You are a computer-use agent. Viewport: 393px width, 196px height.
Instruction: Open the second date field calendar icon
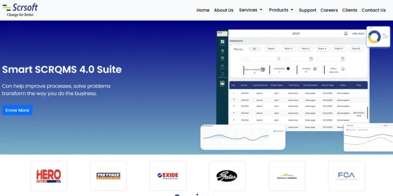click(343, 59)
